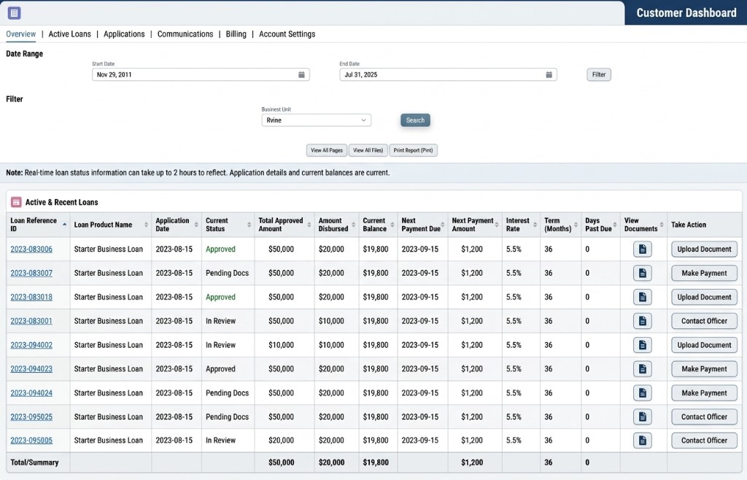Sort by Loan Product Name column
747x480 pixels.
(x=146, y=225)
